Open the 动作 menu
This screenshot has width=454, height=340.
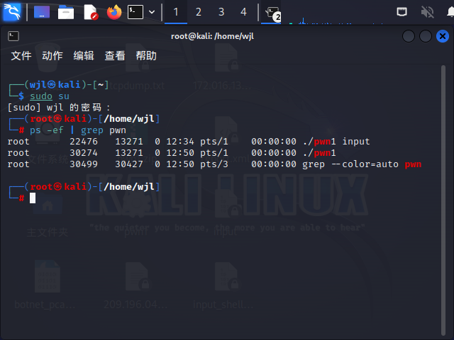click(x=52, y=56)
